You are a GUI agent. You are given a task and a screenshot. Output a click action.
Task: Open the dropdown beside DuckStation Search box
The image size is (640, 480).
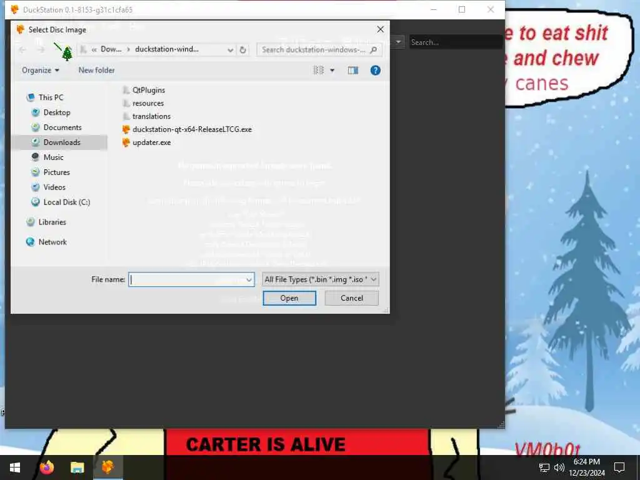click(398, 42)
